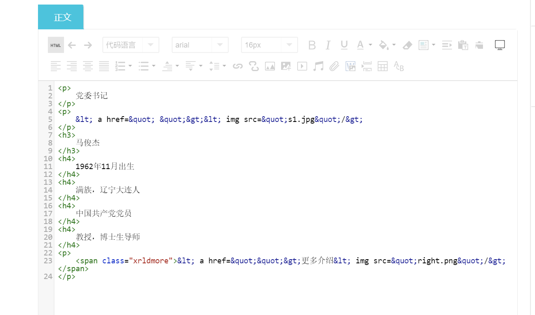Expand the background color dropdown arrow
535x315 pixels.
pos(394,45)
